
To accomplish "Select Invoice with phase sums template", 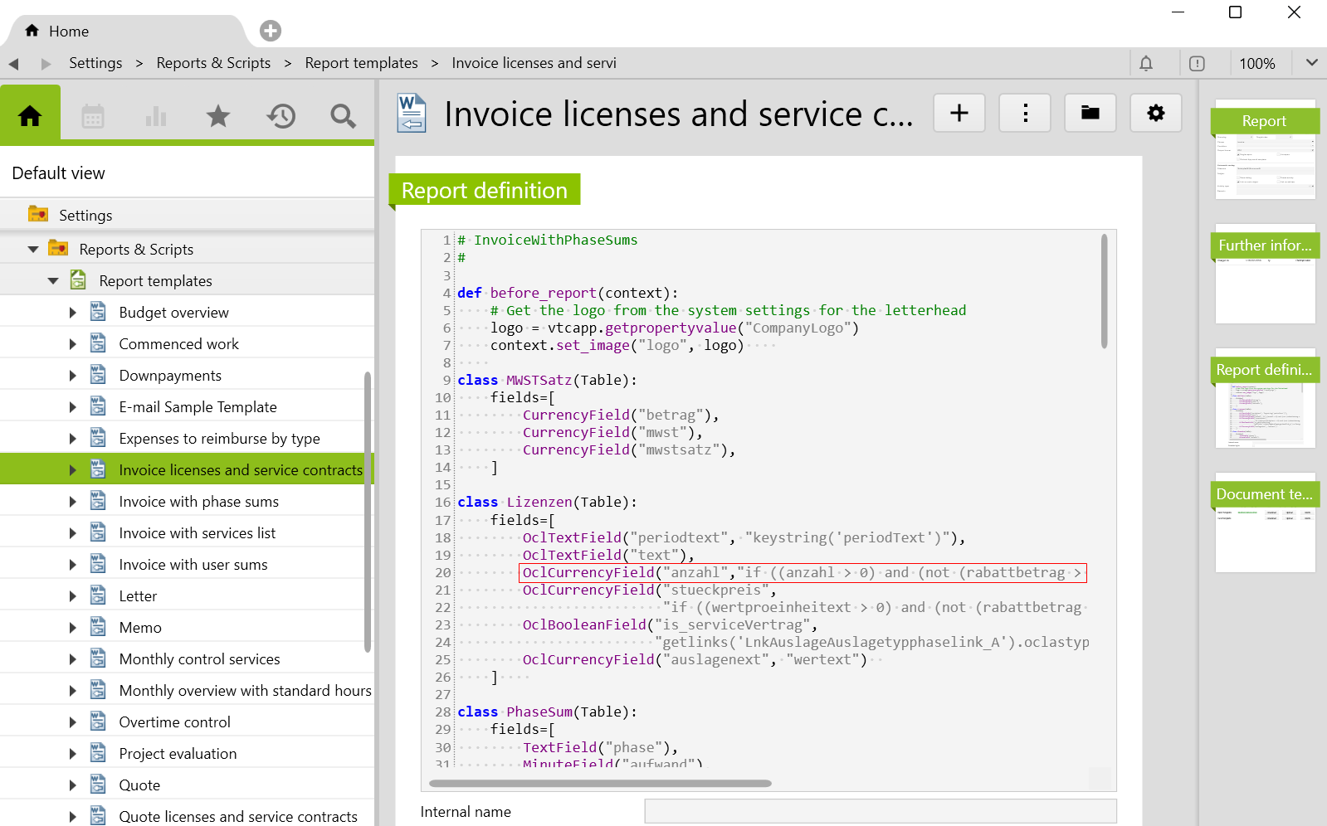I will coord(198,502).
